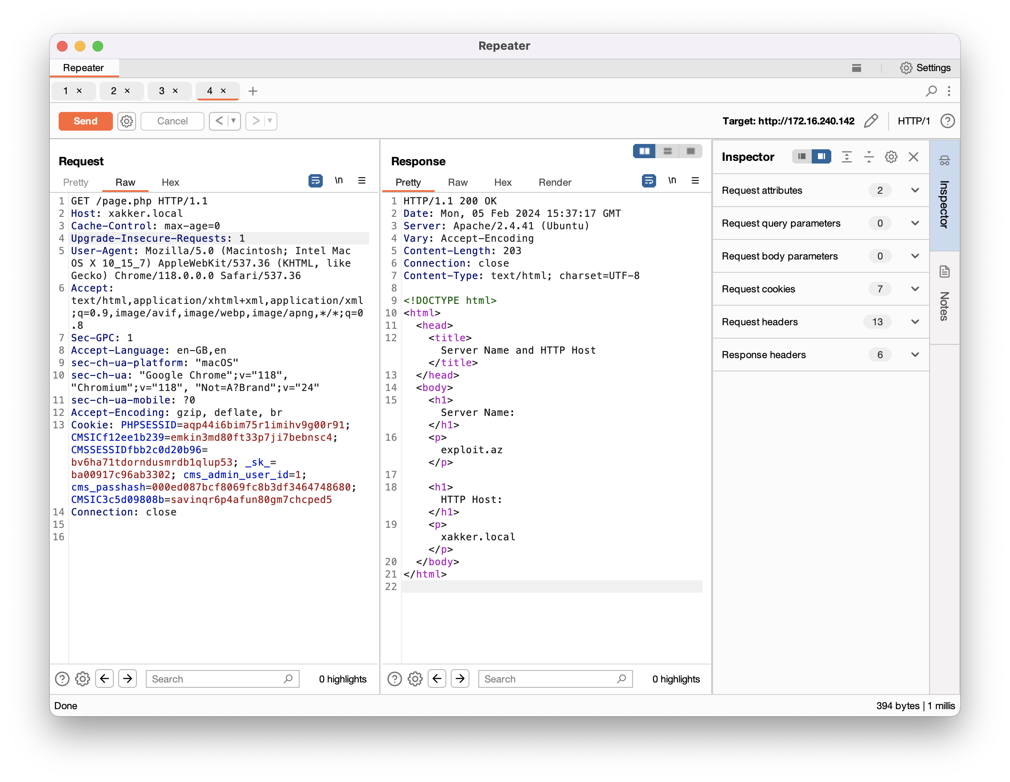Toggle response non-printable characters \n
This screenshot has height=782, width=1010.
click(x=673, y=181)
